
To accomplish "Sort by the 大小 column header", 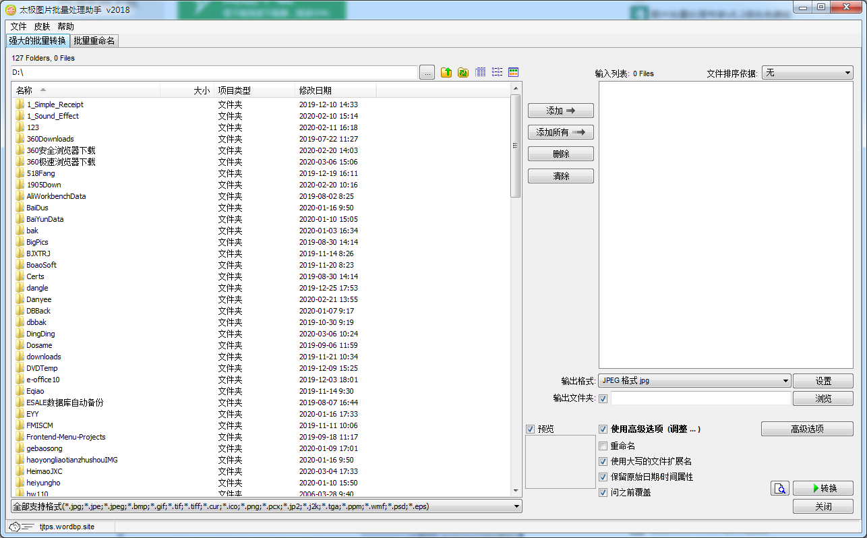I will [x=187, y=90].
